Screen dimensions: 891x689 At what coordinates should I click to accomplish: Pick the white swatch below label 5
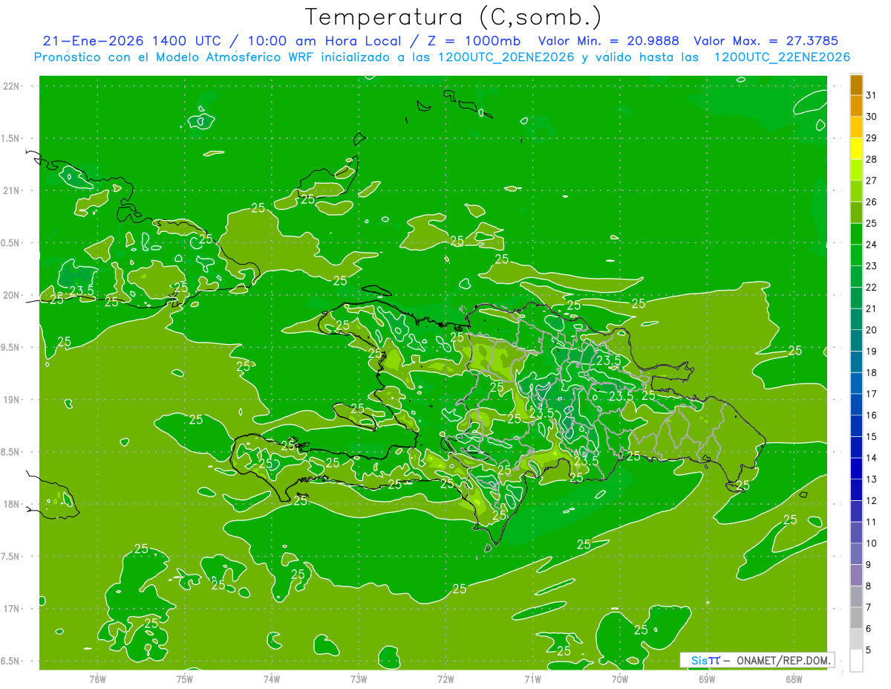856,660
